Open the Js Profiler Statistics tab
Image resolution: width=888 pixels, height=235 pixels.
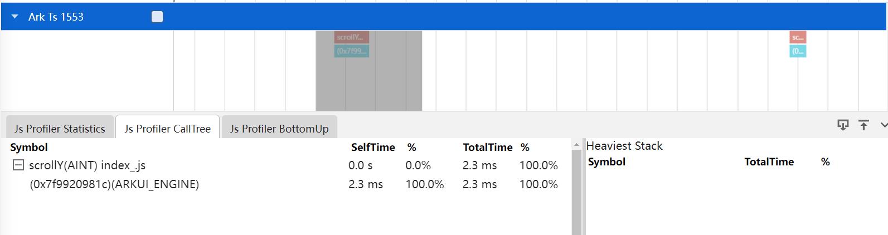(60, 129)
